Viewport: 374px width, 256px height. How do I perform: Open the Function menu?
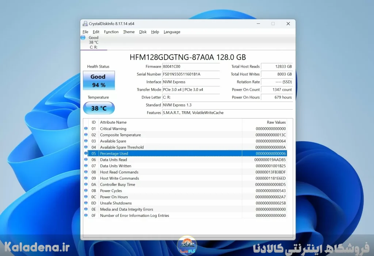111,32
